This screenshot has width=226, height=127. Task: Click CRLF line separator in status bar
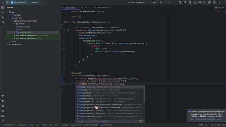pyautogui.click(x=207, y=125)
